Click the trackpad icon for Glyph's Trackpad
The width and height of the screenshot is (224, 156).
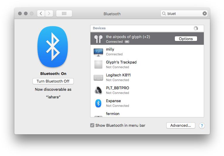pos(98,64)
